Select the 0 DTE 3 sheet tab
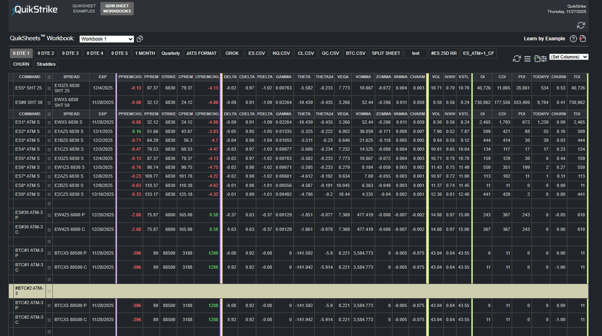Viewport: 602px width, 336px height. [70, 53]
